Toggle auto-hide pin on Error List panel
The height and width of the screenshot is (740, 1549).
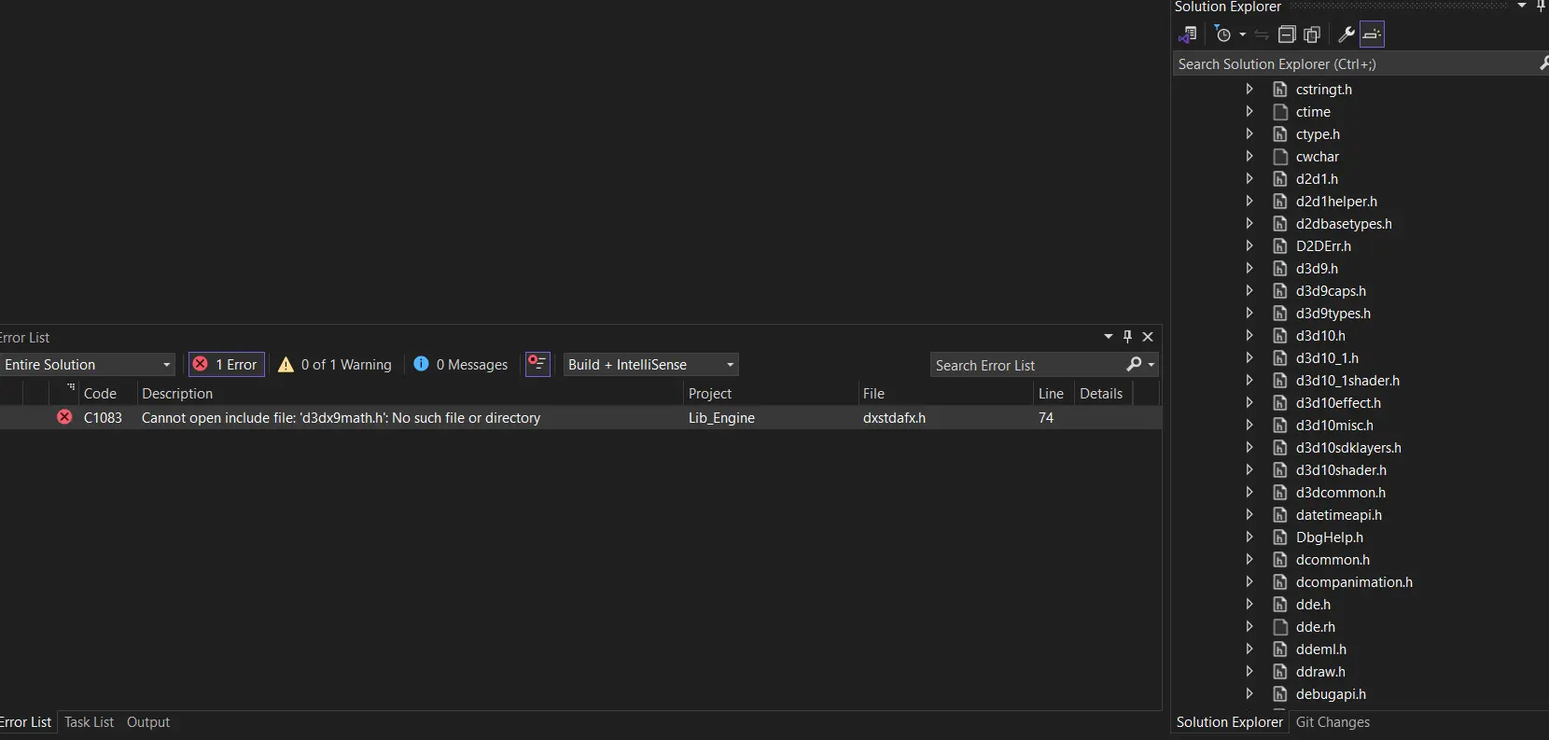(1127, 337)
